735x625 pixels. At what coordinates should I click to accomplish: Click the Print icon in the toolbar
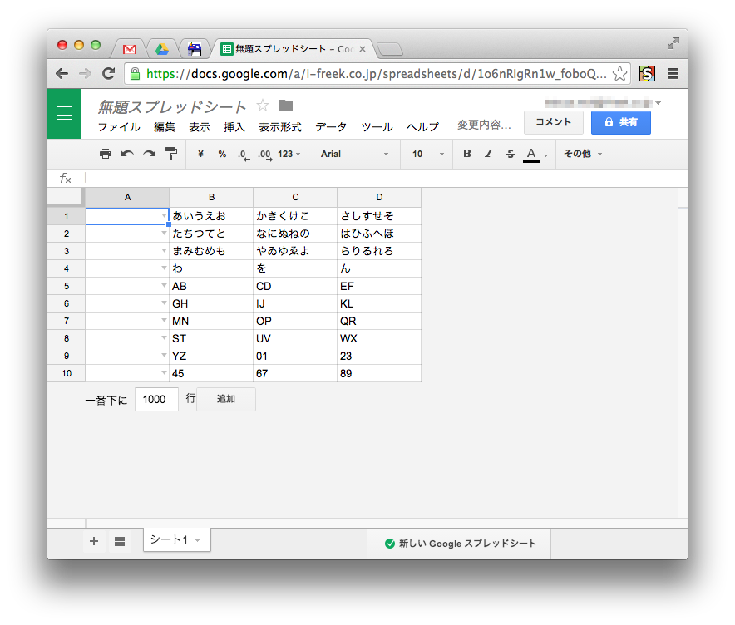107,154
